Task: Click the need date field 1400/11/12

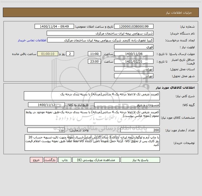Action: click(46, 105)
